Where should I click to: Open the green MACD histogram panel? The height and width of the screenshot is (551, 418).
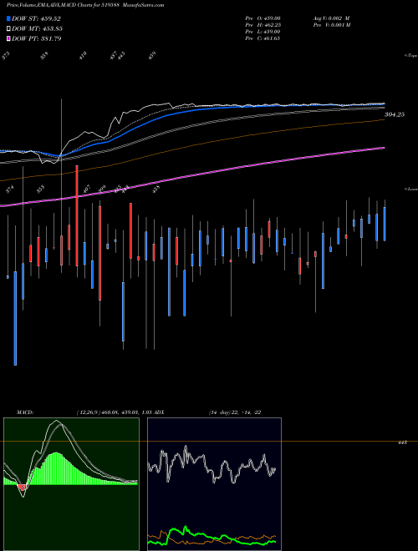click(71, 484)
